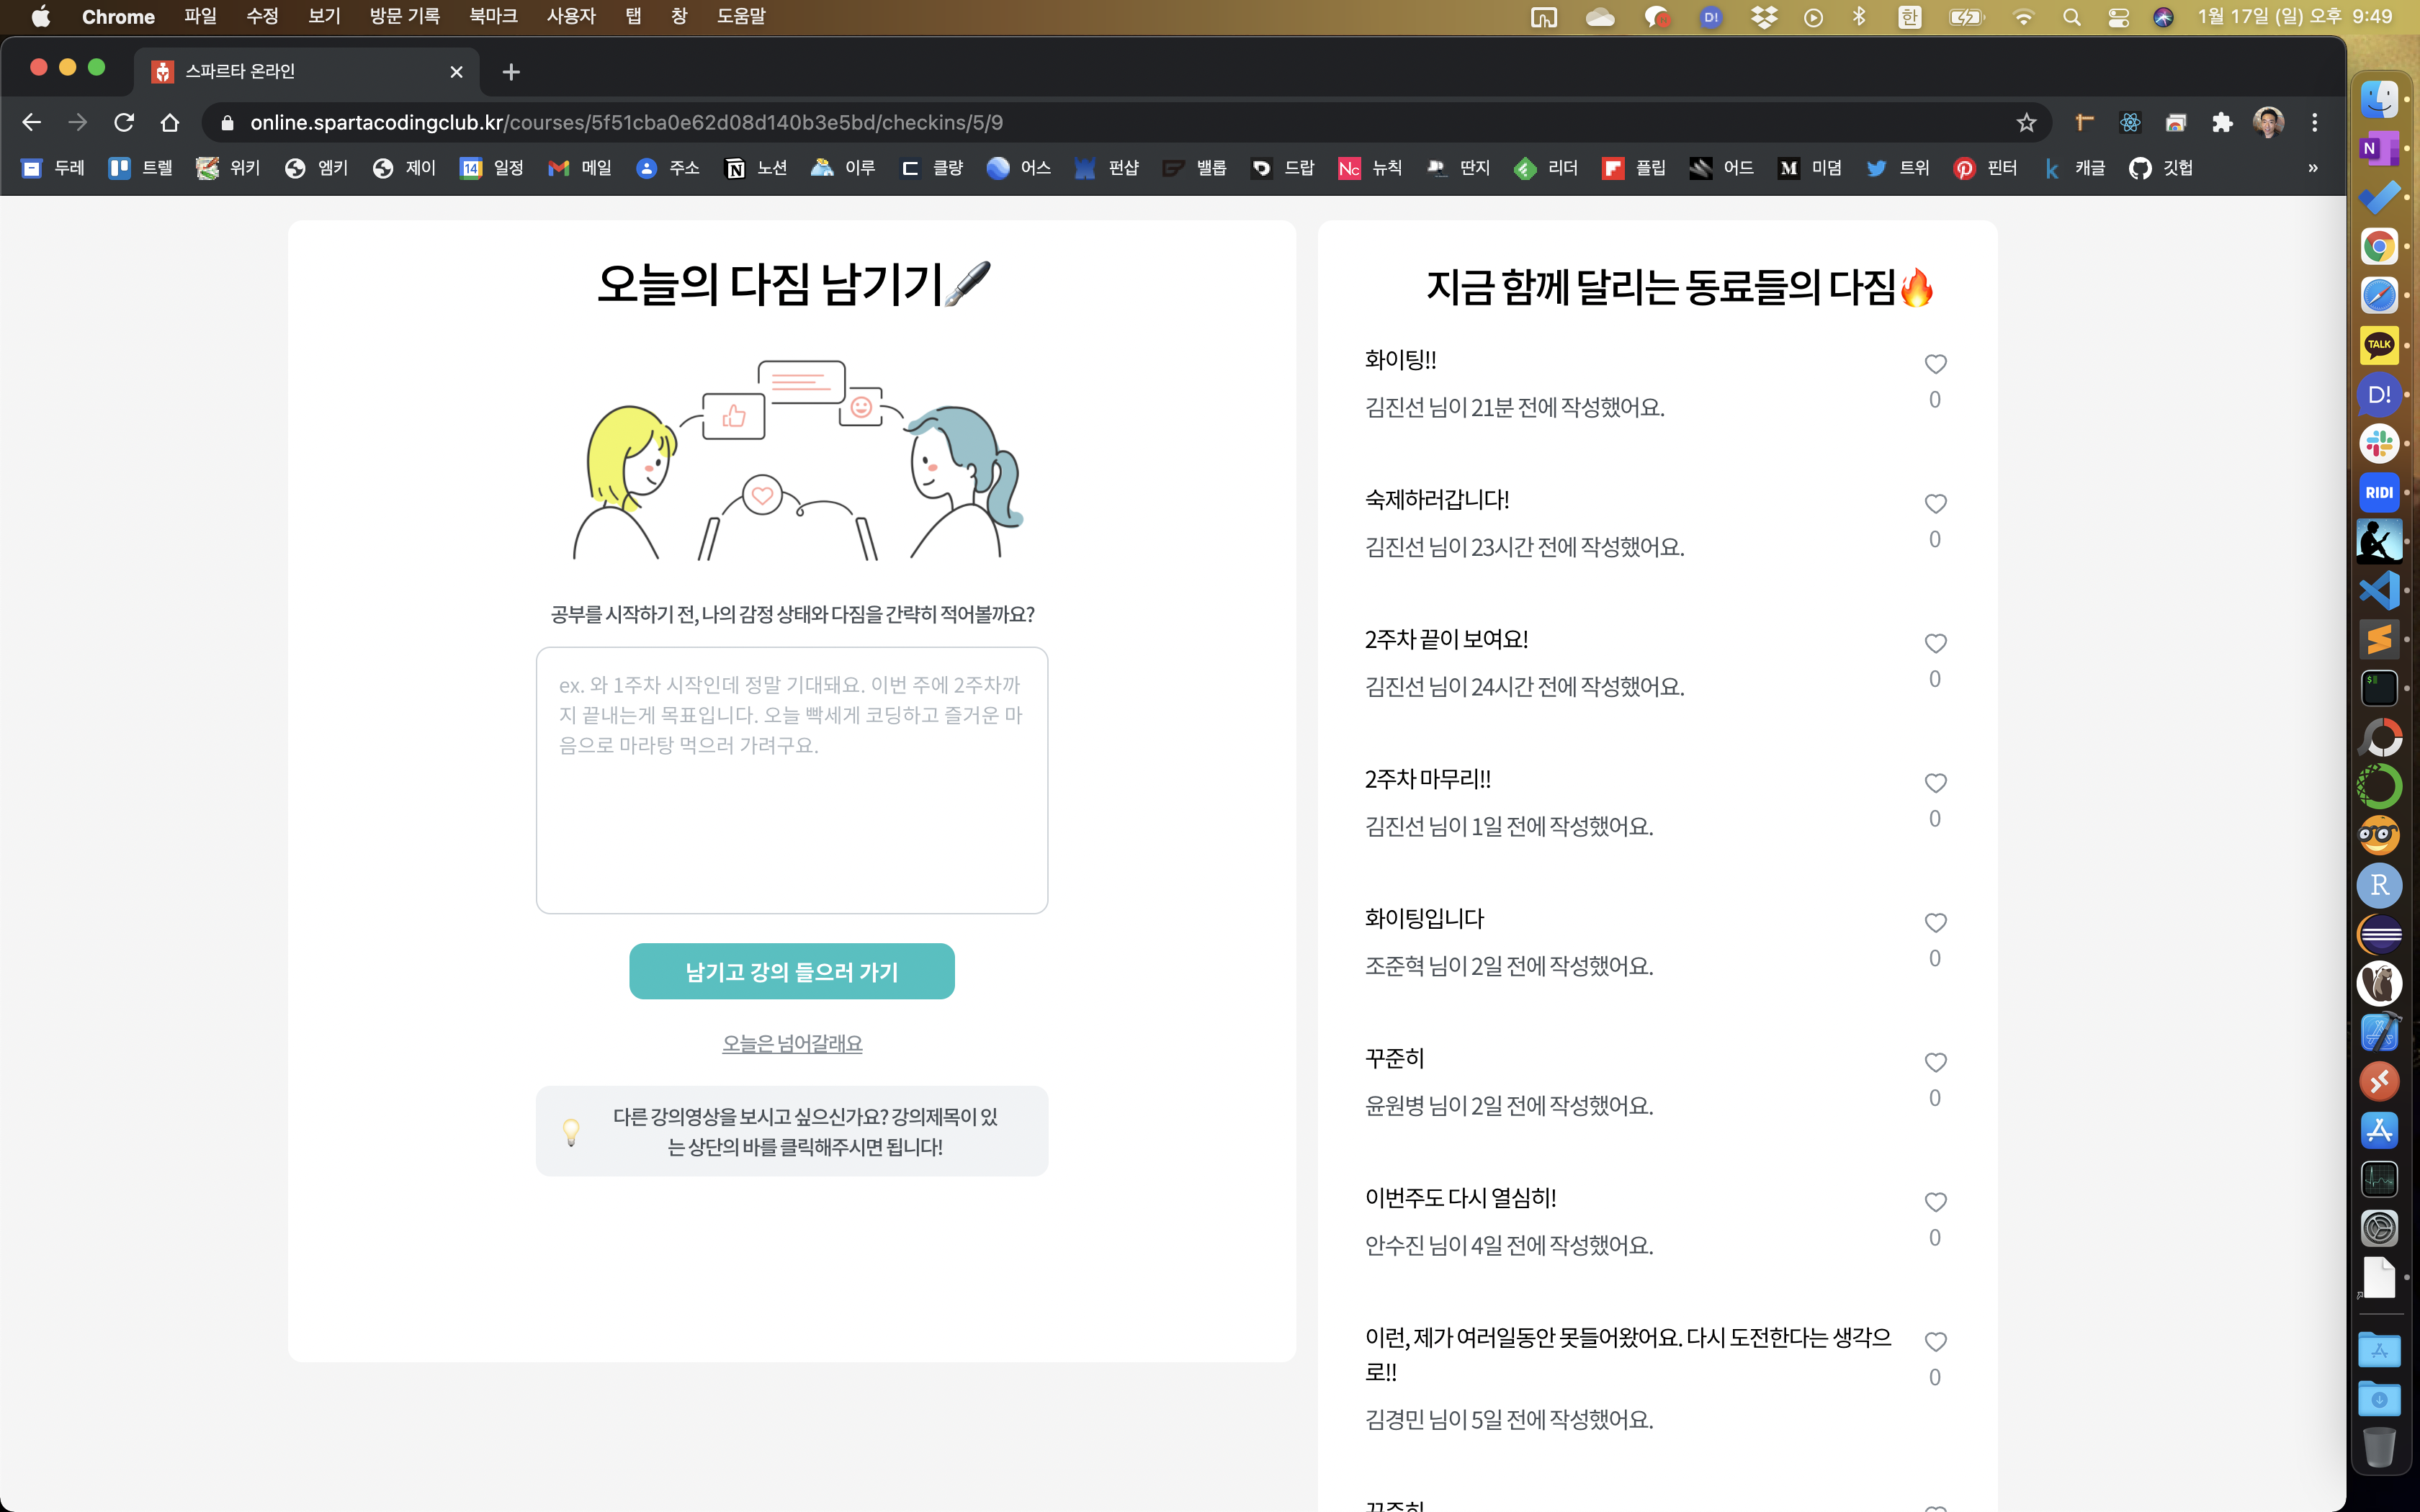Like the '화이팅!!' post with heart icon

coord(1935,364)
